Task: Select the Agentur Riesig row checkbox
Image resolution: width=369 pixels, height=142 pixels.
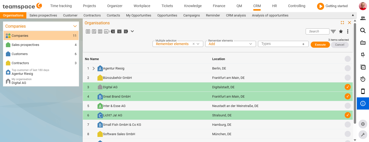Action: pyautogui.click(x=348, y=68)
